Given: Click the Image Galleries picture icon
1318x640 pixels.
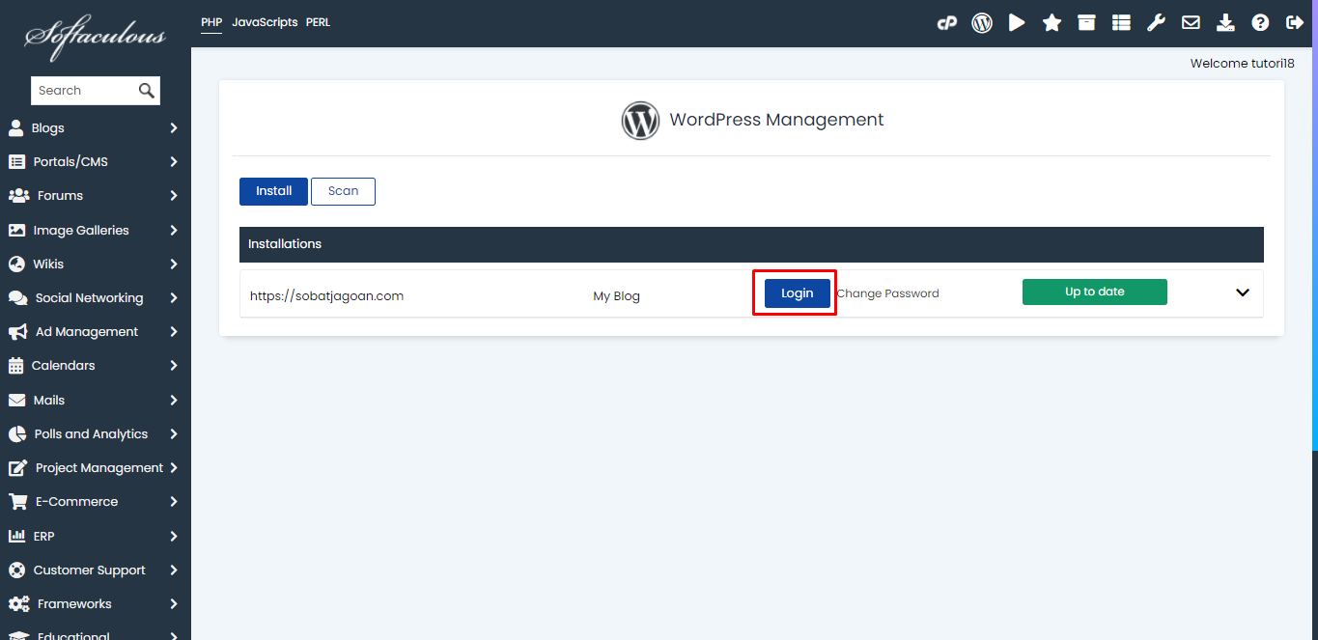Looking at the screenshot, I should (16, 230).
